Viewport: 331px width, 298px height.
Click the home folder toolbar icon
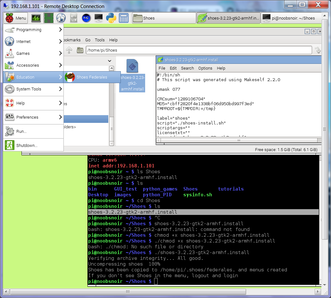[80, 50]
